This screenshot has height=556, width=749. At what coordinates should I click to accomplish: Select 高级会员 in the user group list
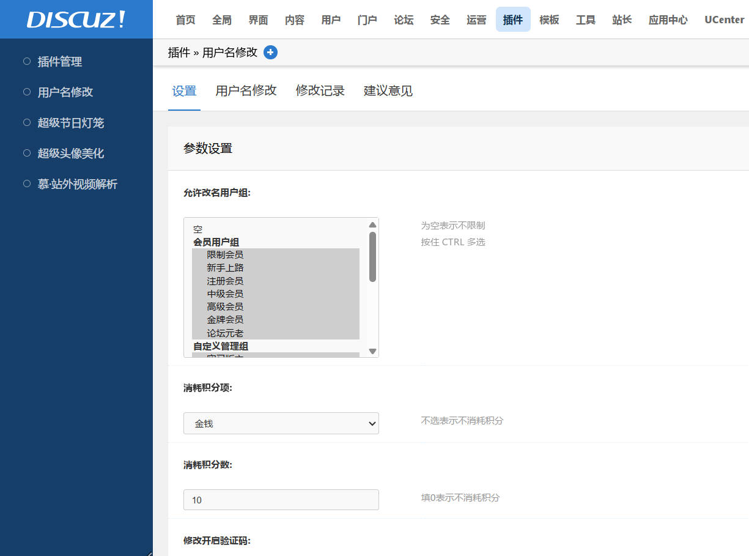pos(276,306)
